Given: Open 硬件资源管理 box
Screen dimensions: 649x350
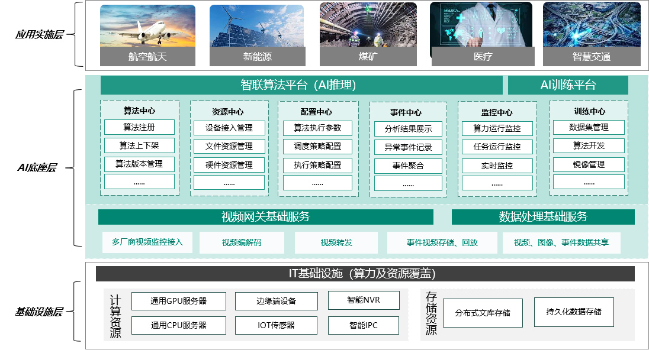Looking at the screenshot, I should coord(229,165).
